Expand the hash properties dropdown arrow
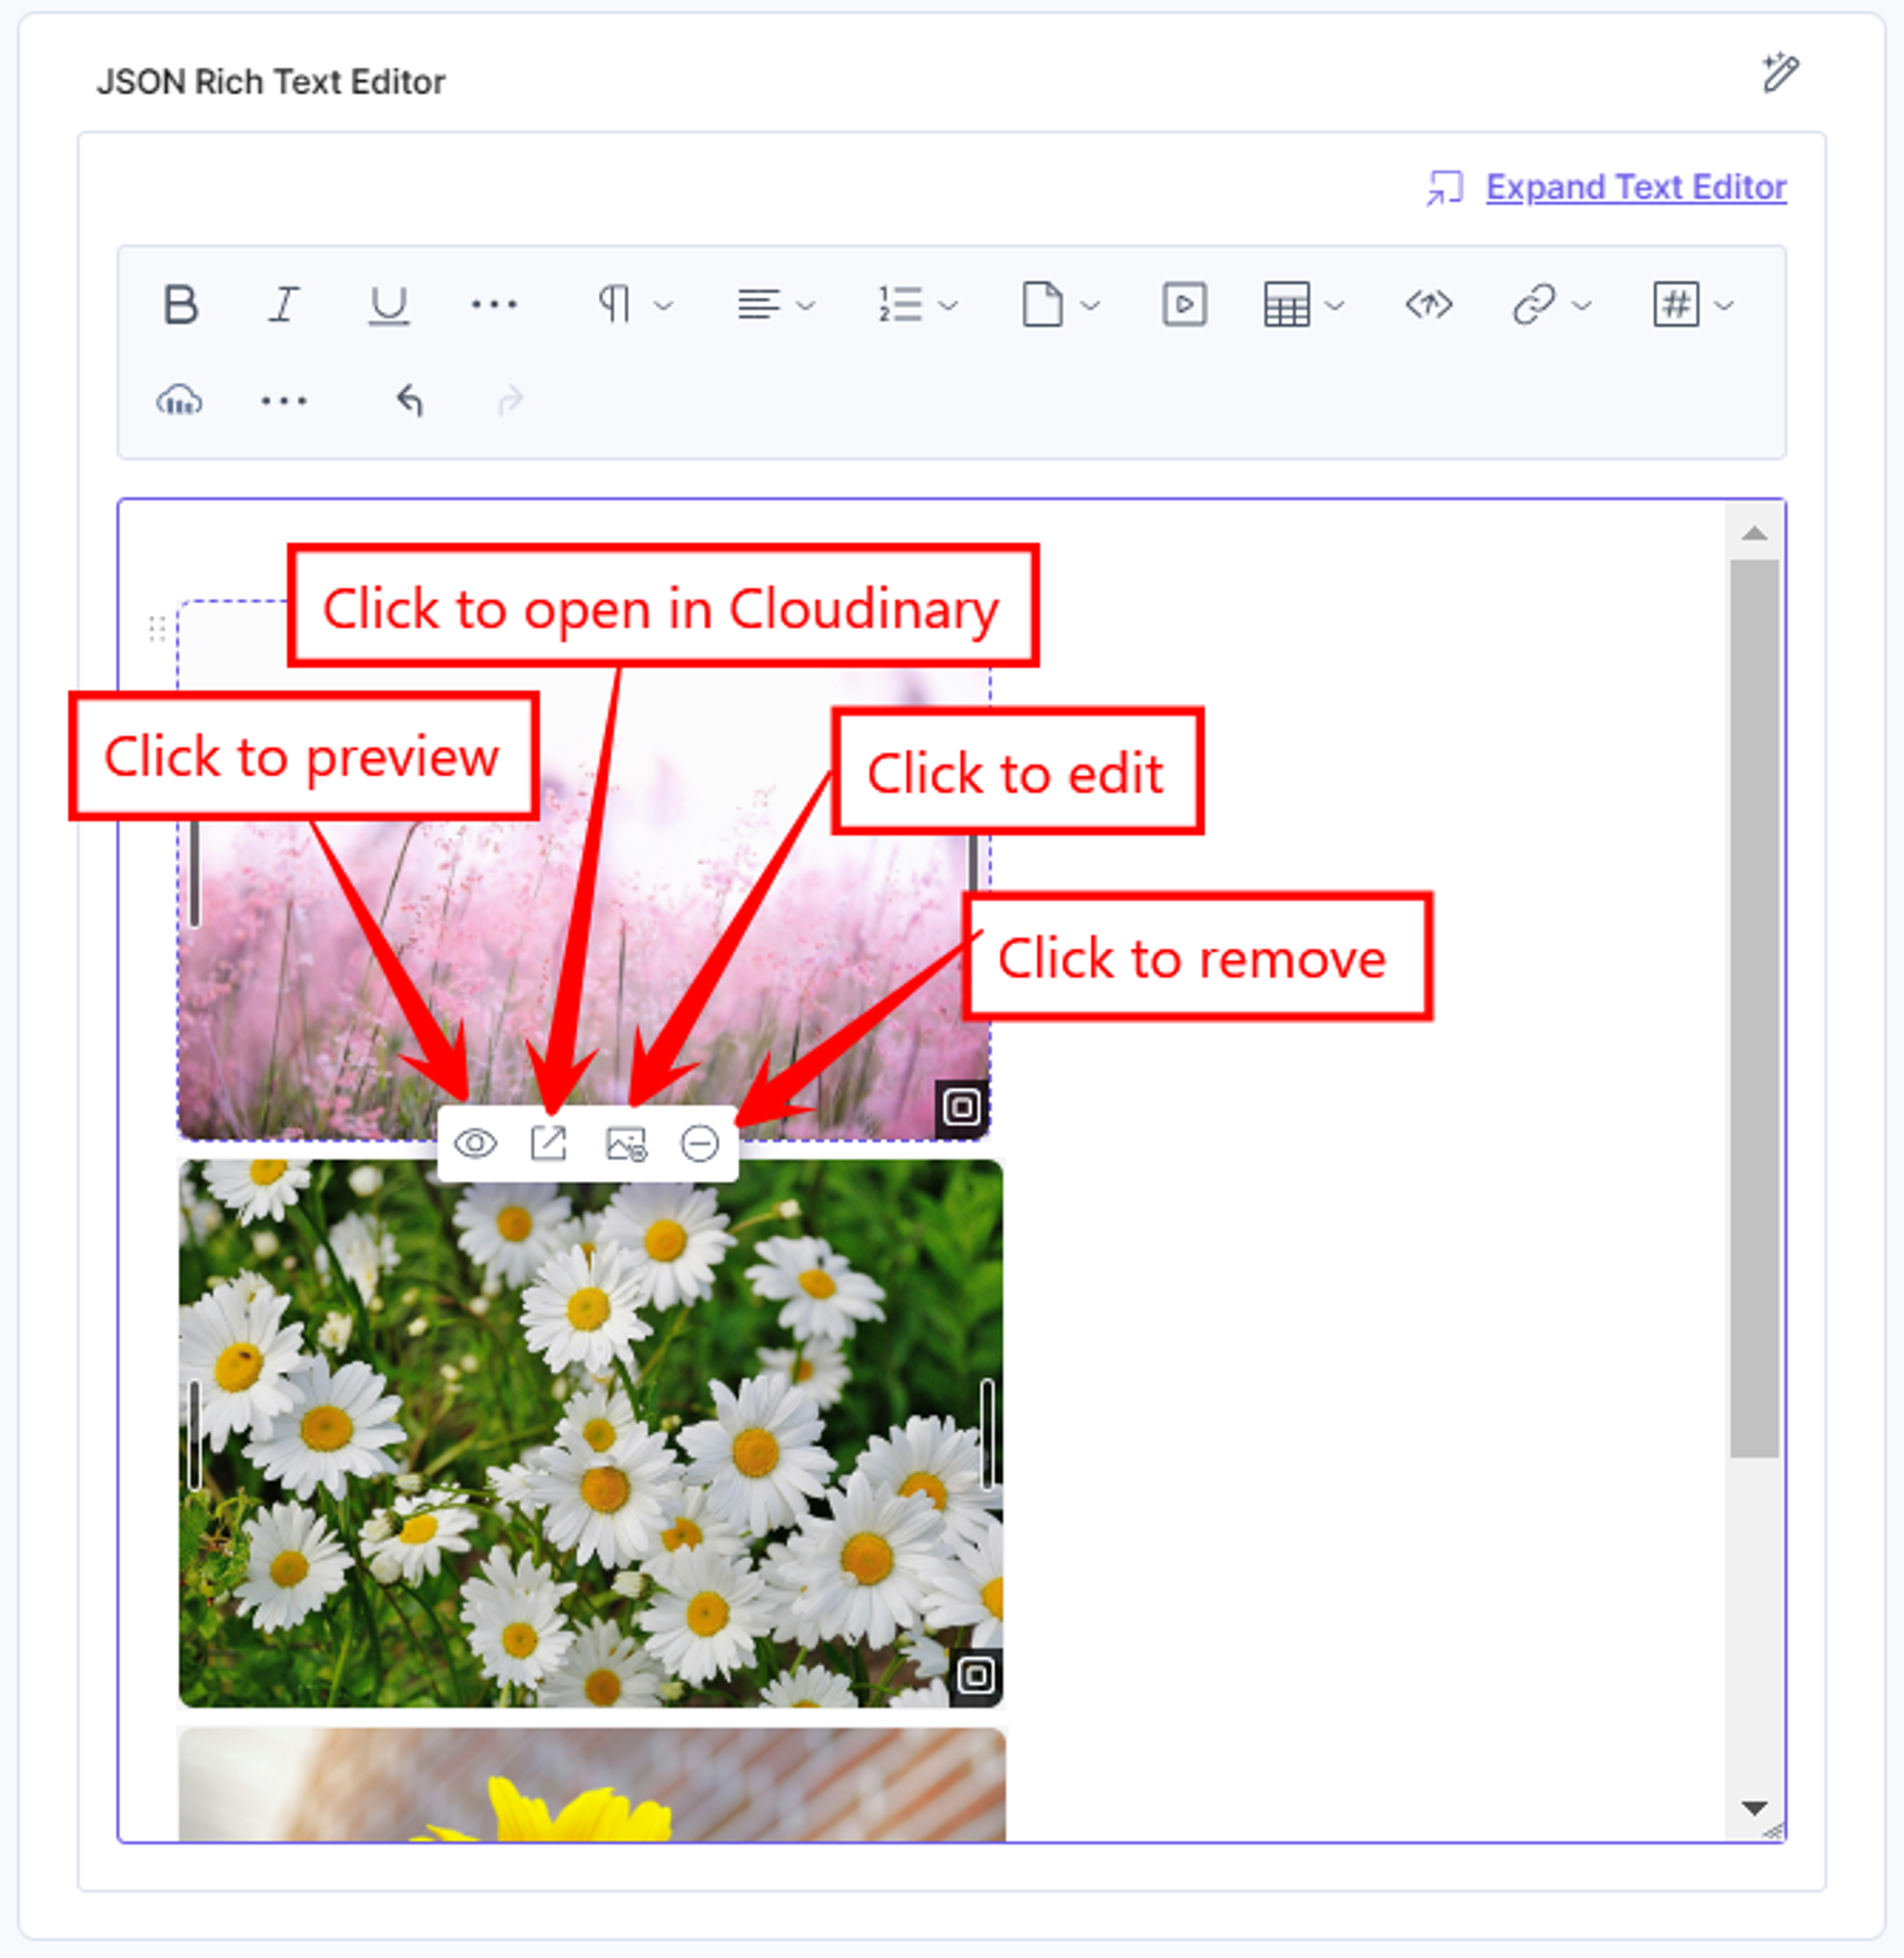This screenshot has height=1958, width=1904. click(1724, 305)
